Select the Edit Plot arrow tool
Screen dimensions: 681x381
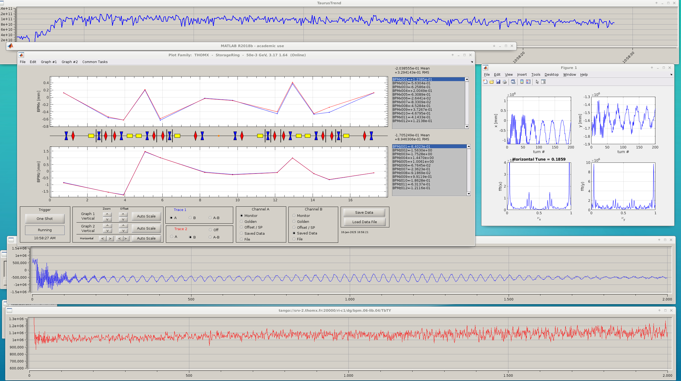(537, 82)
